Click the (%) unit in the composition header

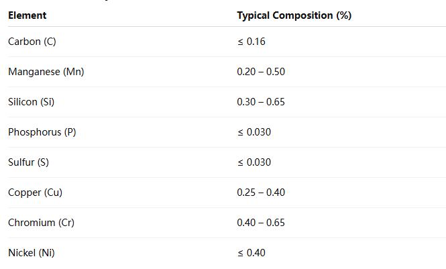click(343, 15)
